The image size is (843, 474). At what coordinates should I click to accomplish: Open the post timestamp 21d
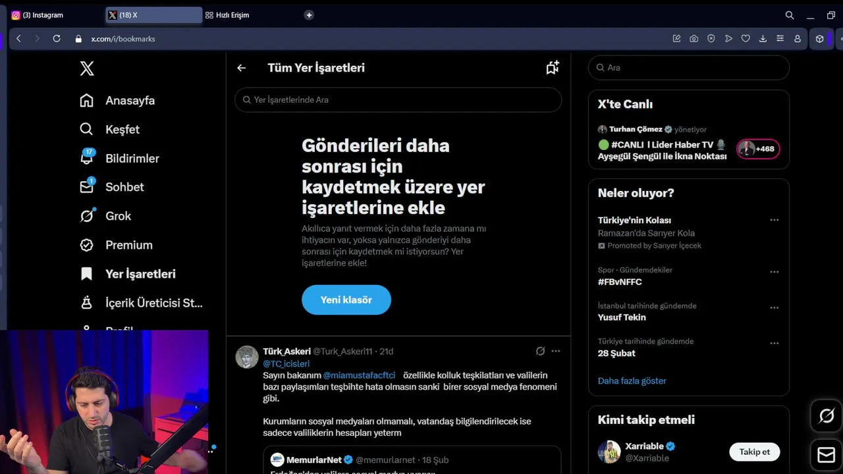click(386, 352)
